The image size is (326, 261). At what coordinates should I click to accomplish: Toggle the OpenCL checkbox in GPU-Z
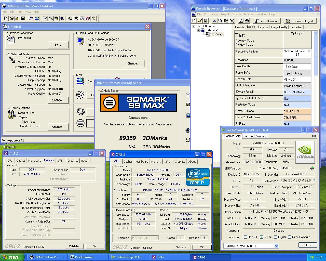(x=245, y=237)
